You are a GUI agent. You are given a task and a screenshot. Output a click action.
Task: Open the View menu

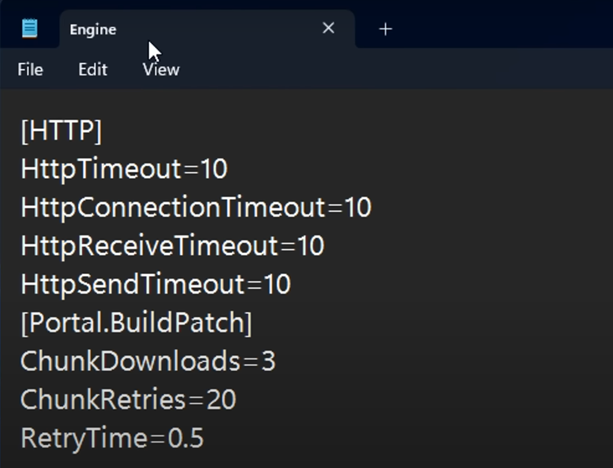(x=161, y=70)
